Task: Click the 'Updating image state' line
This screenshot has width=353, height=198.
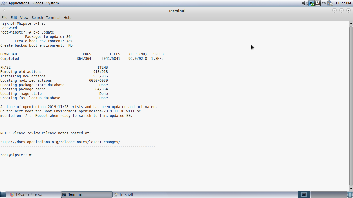Action: click(54, 94)
